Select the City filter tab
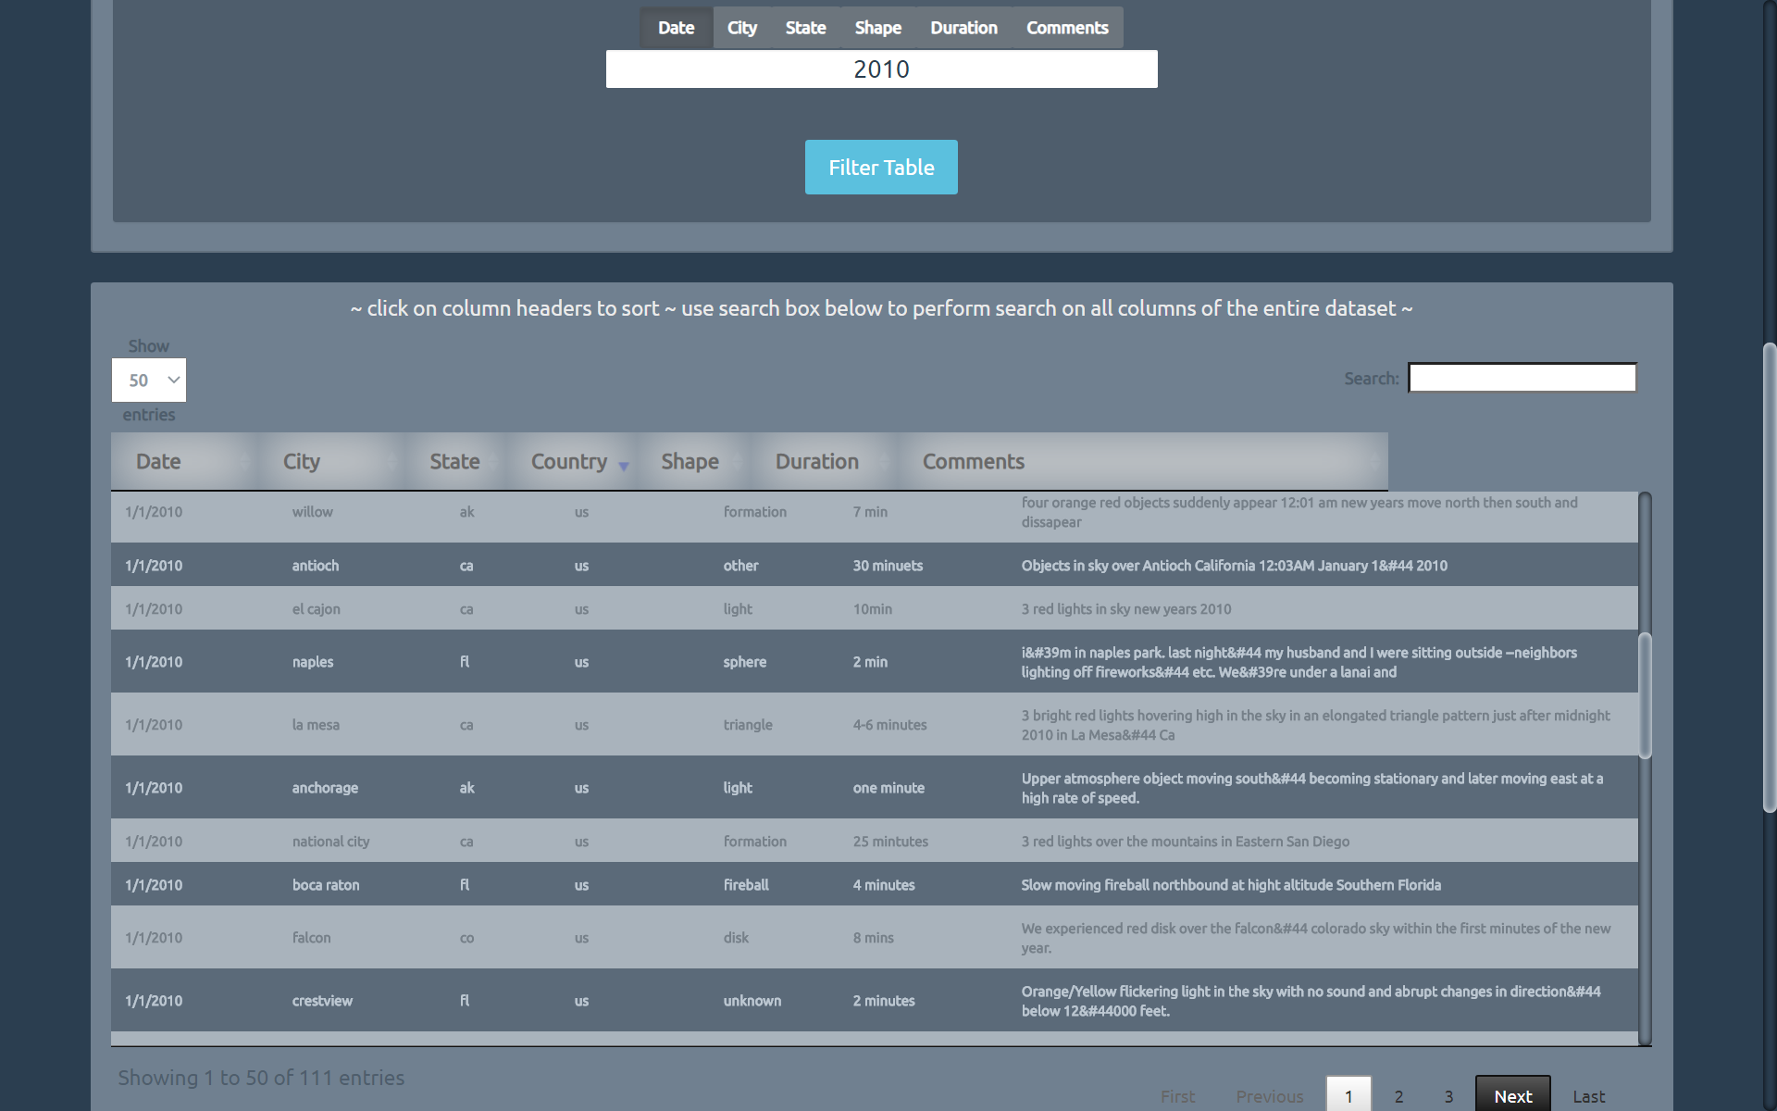 [x=741, y=28]
